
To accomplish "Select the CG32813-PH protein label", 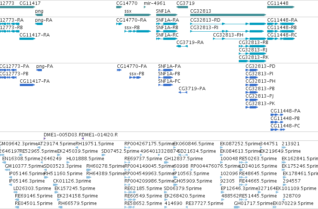I will click(x=260, y=81).
